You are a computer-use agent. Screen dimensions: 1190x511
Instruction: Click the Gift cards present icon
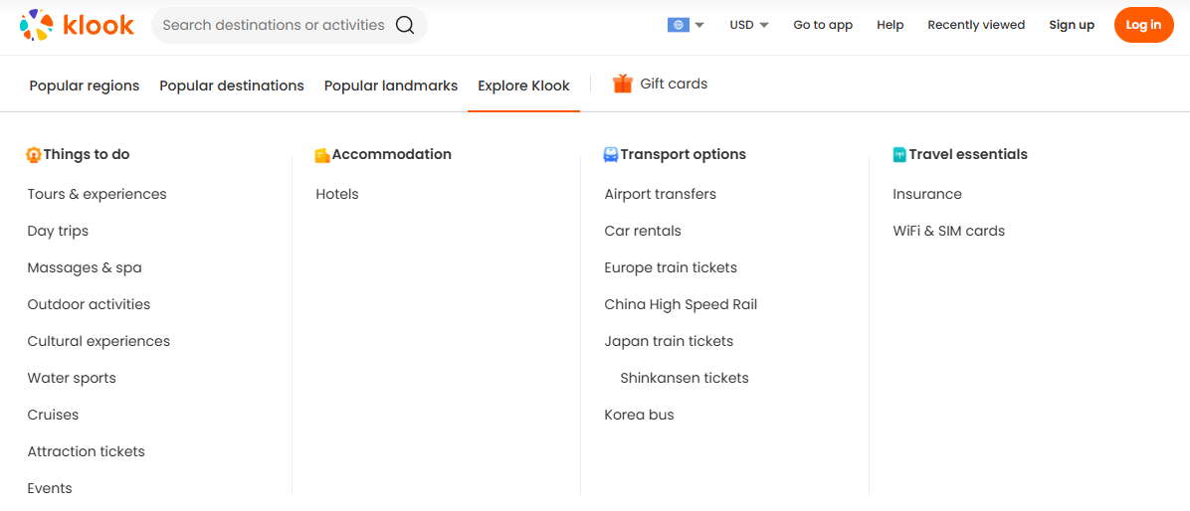point(623,84)
